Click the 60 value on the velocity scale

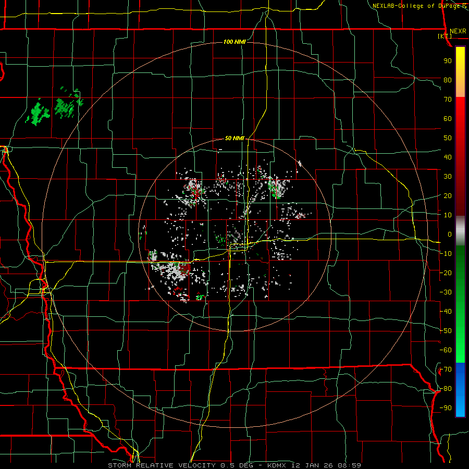click(x=448, y=119)
